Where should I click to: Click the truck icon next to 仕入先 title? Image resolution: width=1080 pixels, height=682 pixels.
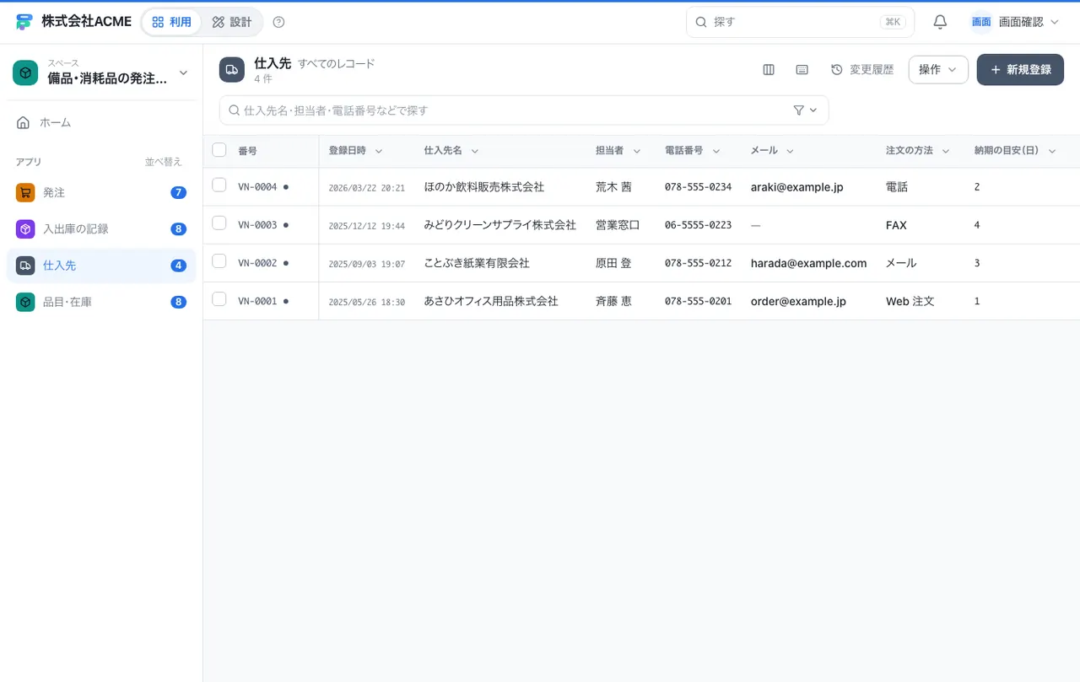[x=232, y=70]
